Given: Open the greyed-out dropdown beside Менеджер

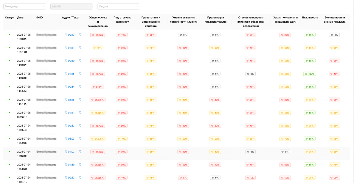Looking at the screenshot, I should [x=72, y=7].
